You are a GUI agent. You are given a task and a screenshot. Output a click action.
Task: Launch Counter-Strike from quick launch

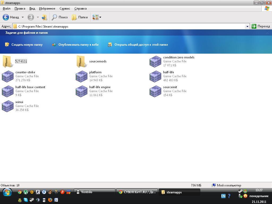pos(38,192)
